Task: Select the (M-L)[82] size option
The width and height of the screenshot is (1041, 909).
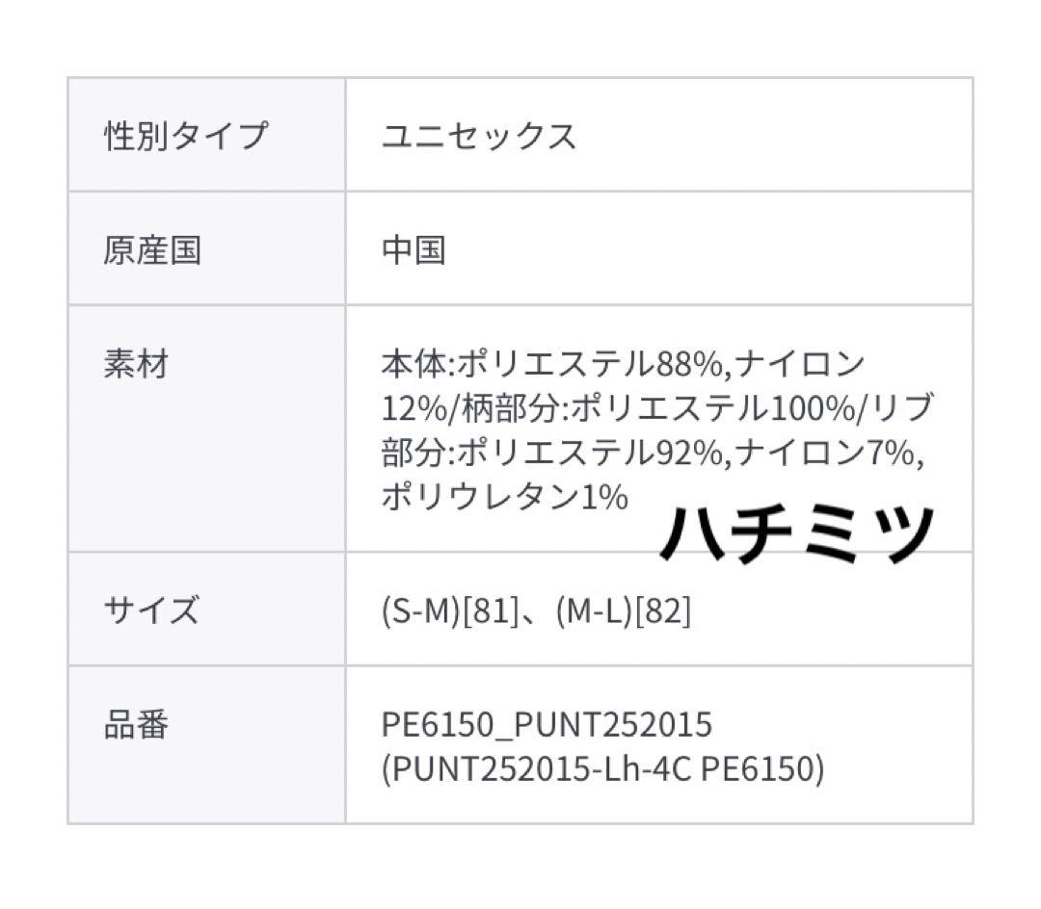Action: tap(624, 610)
